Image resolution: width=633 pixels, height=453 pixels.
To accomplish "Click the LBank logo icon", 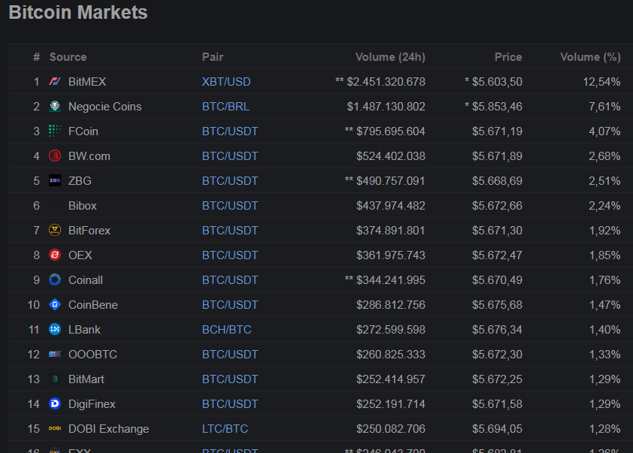I will [x=55, y=330].
